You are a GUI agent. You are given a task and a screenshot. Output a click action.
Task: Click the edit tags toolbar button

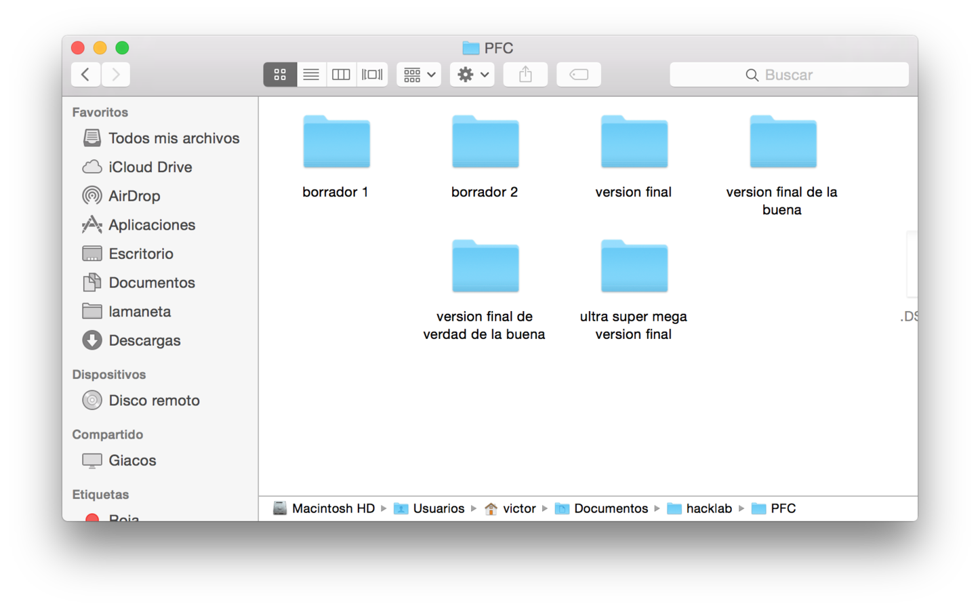(579, 75)
